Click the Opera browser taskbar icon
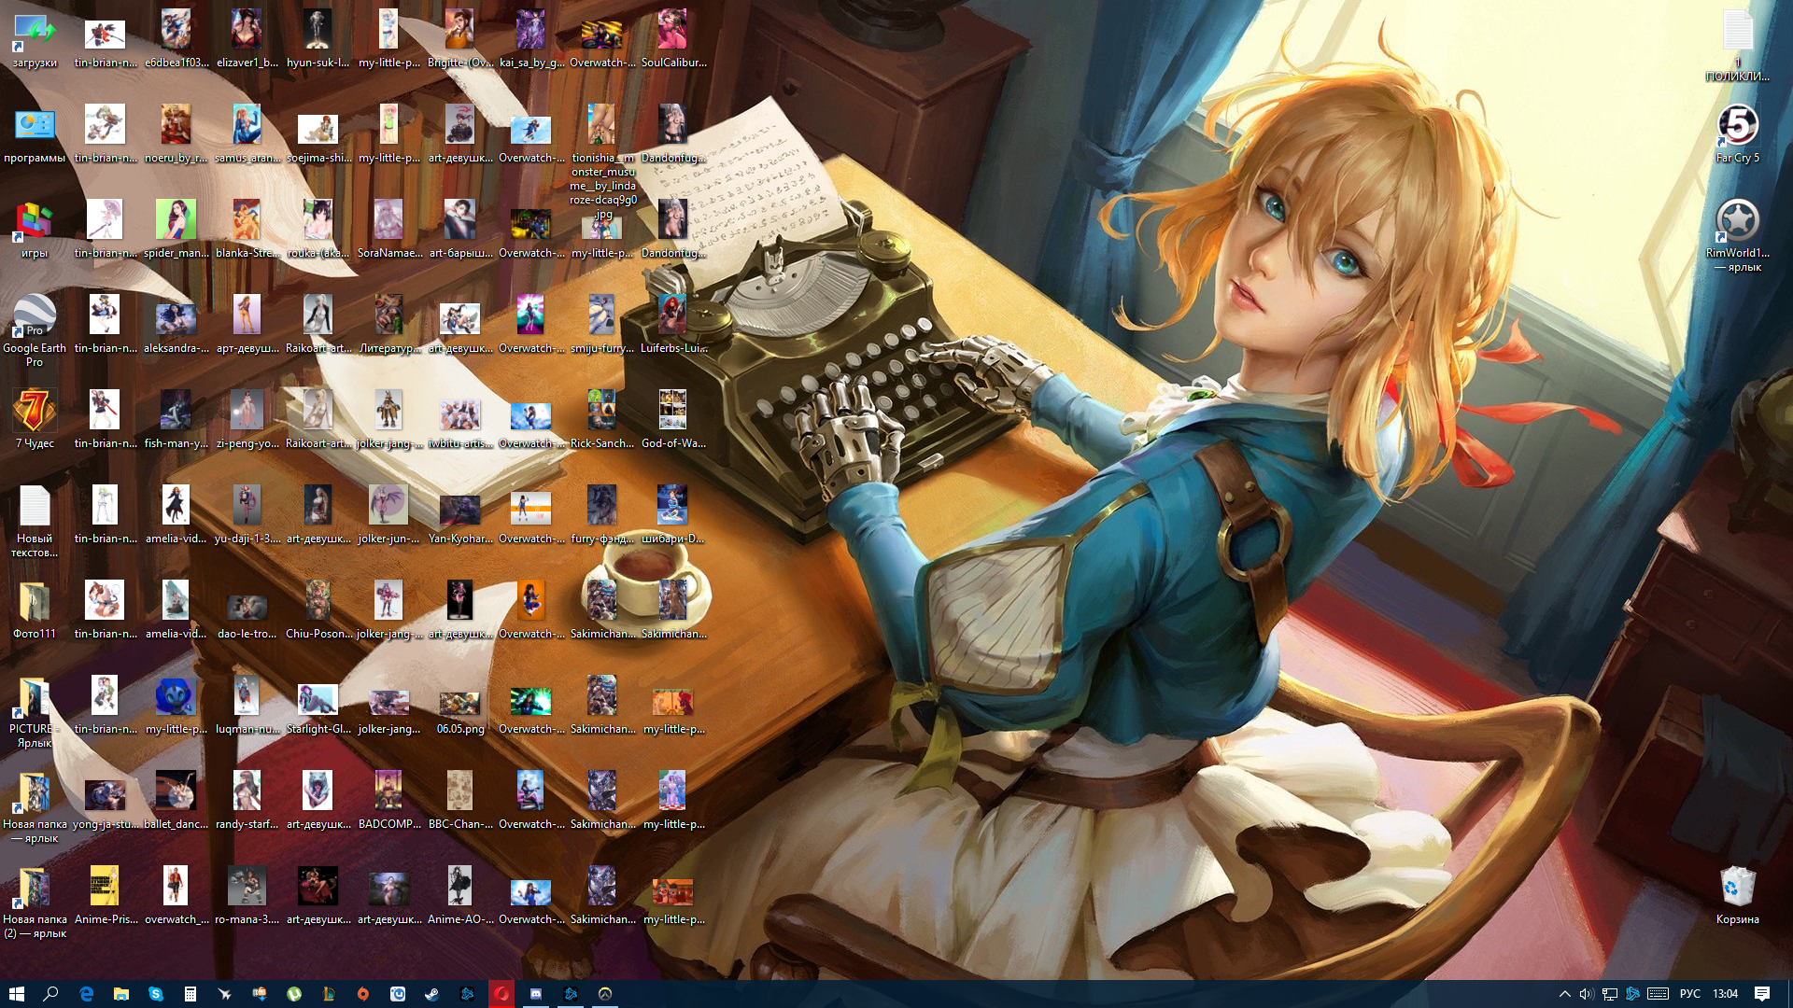 click(x=501, y=994)
